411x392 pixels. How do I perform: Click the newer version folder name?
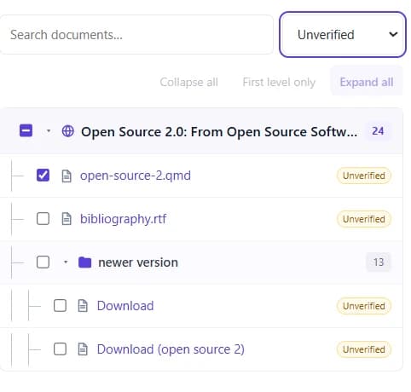click(x=138, y=262)
